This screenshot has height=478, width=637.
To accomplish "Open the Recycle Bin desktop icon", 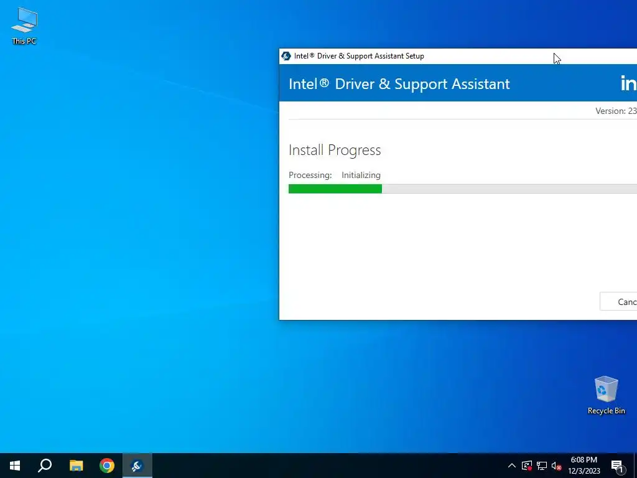I will (x=606, y=395).
